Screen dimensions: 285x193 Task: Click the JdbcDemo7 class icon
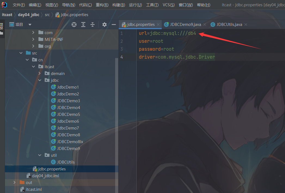click(x=53, y=128)
